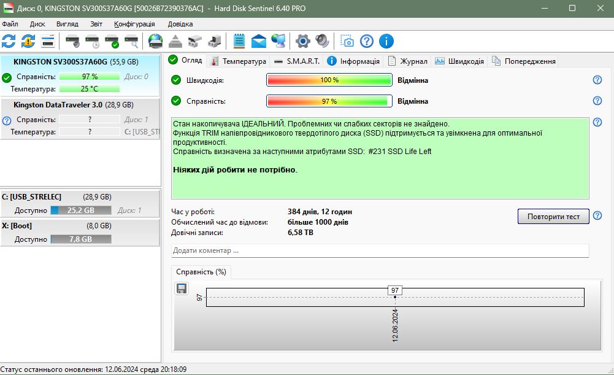Open the Файл menu
Screen dimensions: 614x375
[x=10, y=24]
